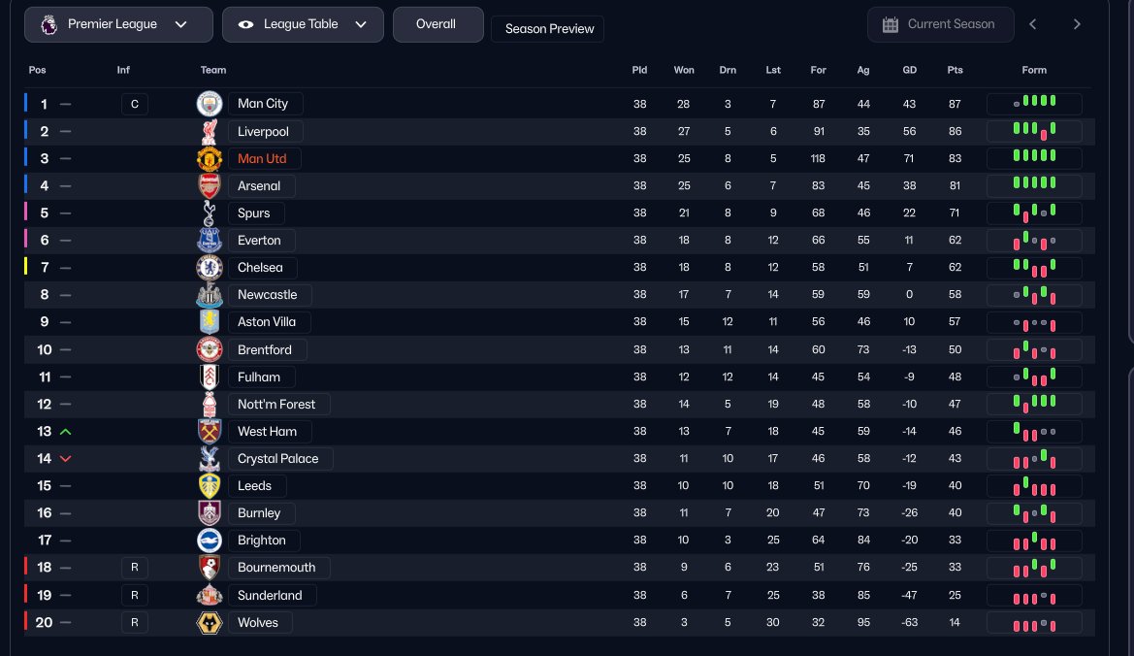
Task: Sort the table by Pts column
Action: [x=955, y=70]
